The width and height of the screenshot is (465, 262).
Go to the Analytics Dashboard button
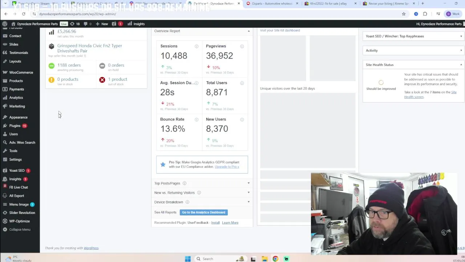pos(203,212)
